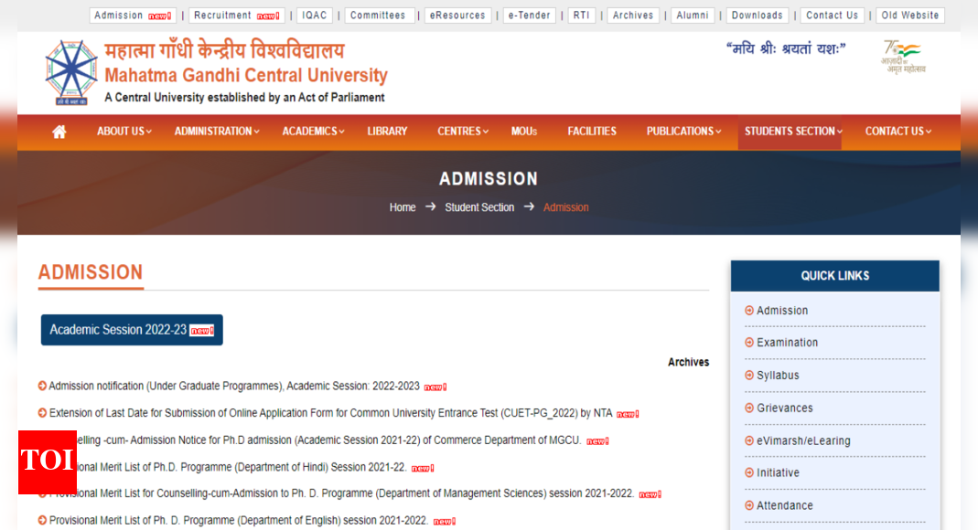Image resolution: width=978 pixels, height=530 pixels.
Task: Click the arrow icon beside Admission quick link
Action: point(750,311)
